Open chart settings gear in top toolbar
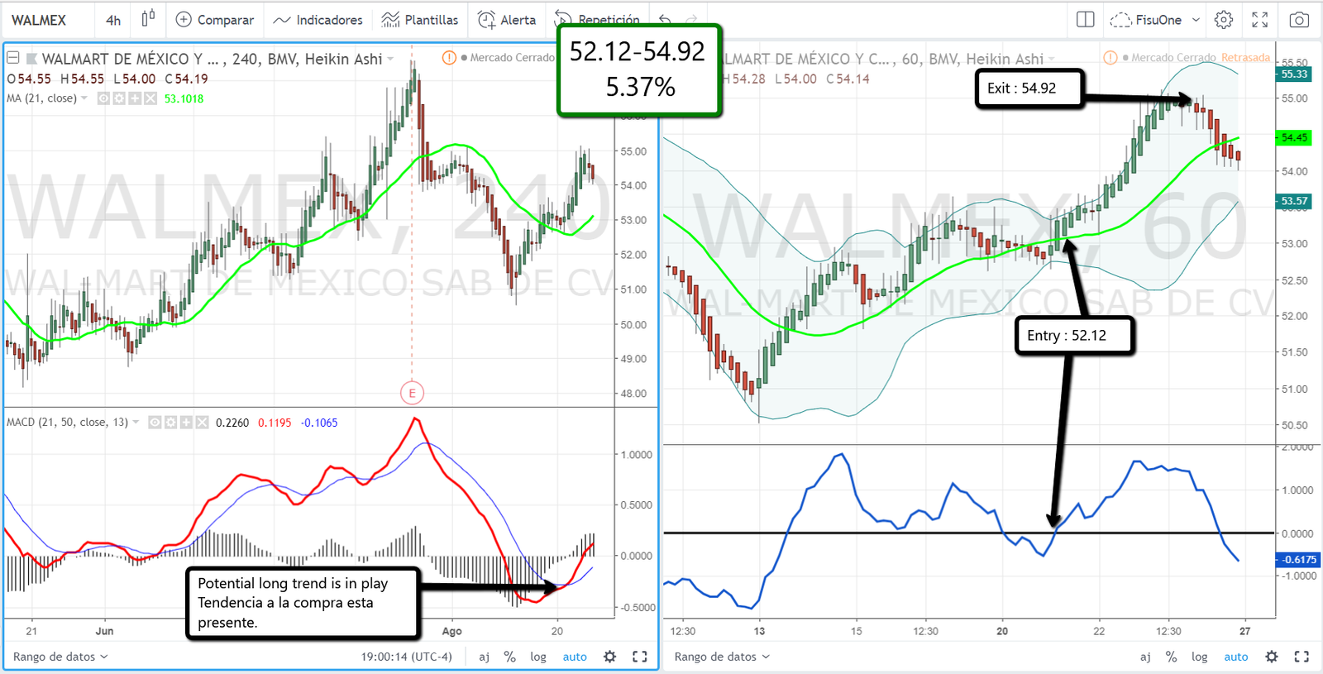The width and height of the screenshot is (1323, 674). 1224,20
